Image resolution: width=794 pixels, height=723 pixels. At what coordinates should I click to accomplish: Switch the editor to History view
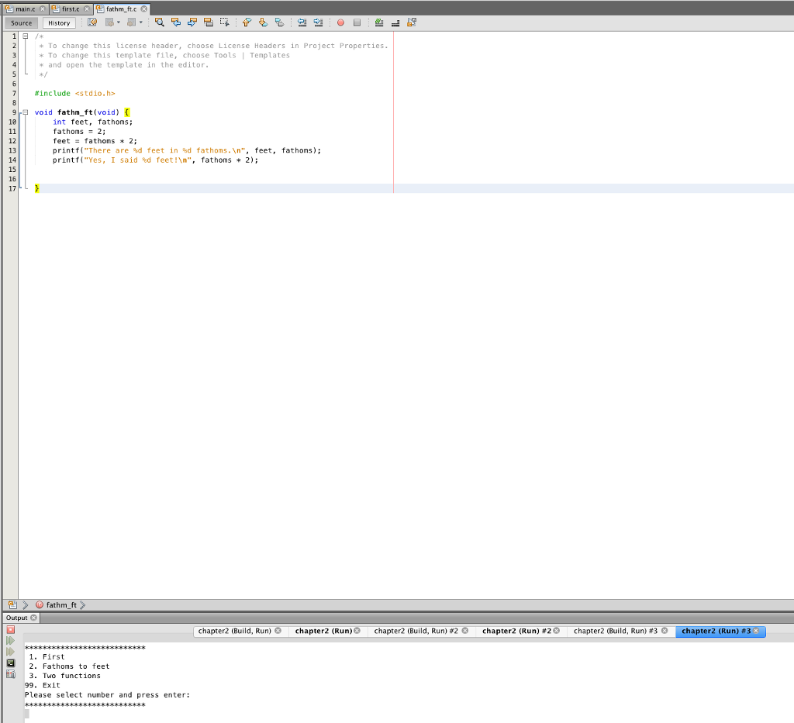coord(59,22)
